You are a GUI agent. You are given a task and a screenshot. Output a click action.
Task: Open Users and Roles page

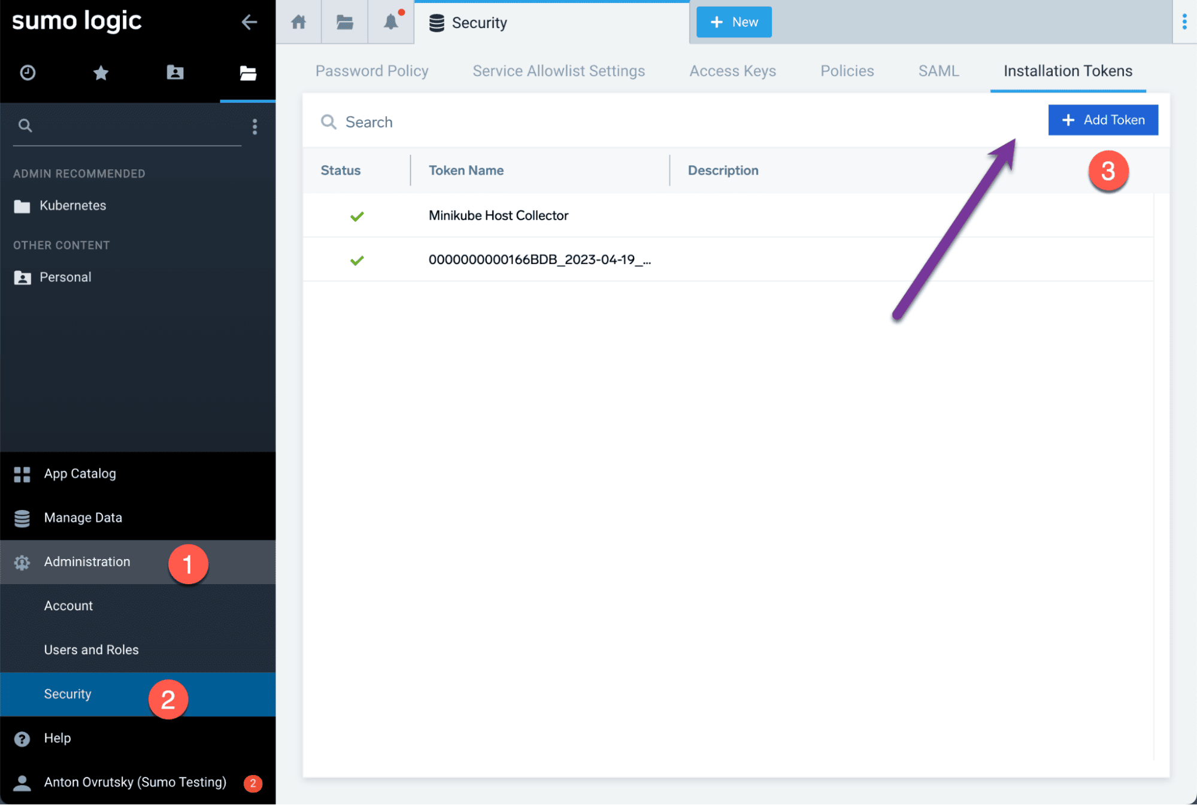click(x=91, y=650)
